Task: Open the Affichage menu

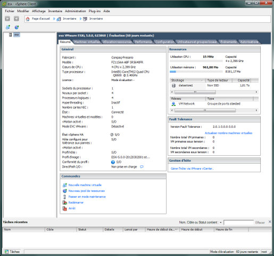Action: [x=39, y=11]
